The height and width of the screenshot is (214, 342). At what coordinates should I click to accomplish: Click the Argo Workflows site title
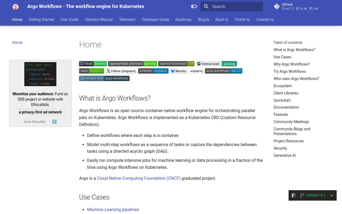pyautogui.click(x=86, y=6)
